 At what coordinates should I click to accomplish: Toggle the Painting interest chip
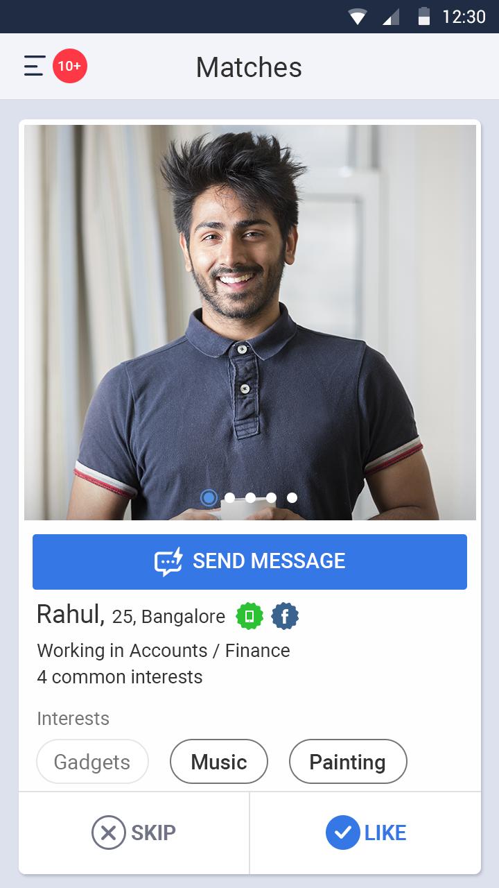point(348,762)
